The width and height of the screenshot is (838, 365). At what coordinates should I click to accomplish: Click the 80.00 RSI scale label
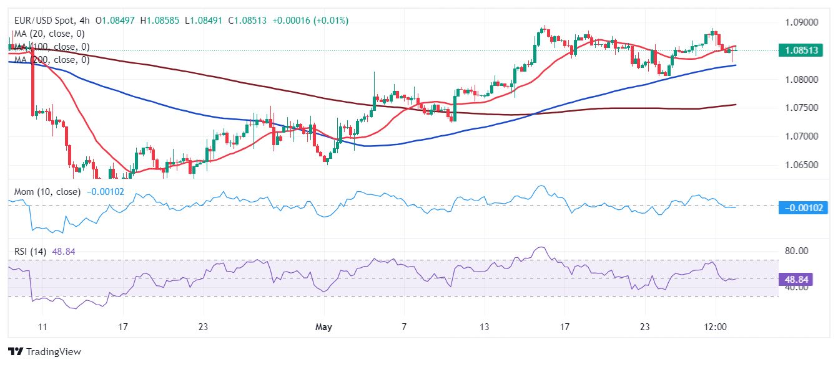click(797, 251)
